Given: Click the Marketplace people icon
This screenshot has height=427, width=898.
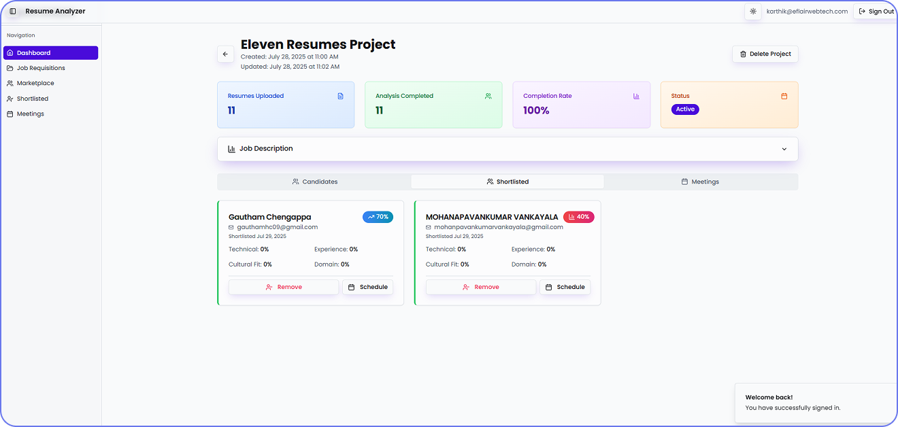Looking at the screenshot, I should [10, 83].
